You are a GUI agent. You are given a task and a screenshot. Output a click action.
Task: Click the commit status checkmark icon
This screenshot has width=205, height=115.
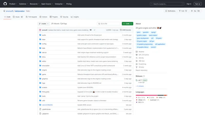click(94, 30)
